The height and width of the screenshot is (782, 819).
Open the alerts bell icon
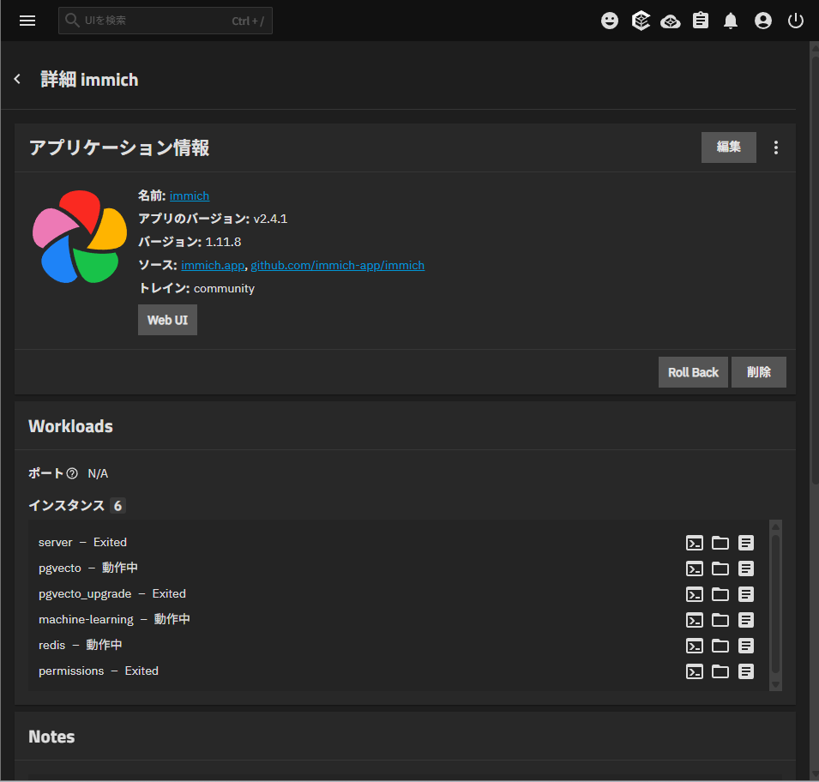click(x=730, y=21)
